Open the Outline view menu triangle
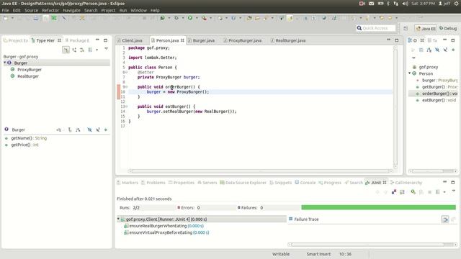 tap(413, 58)
